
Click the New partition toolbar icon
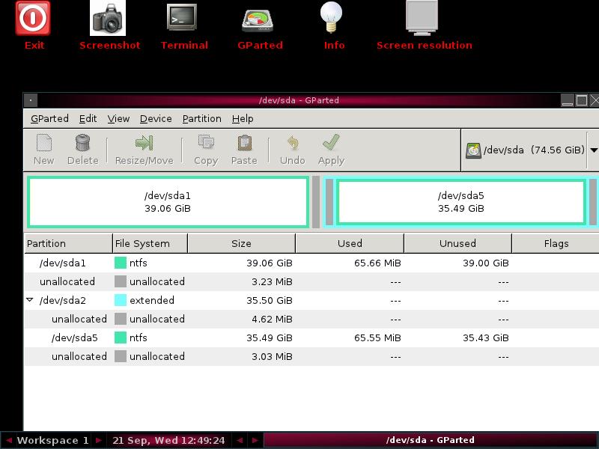coord(43,147)
